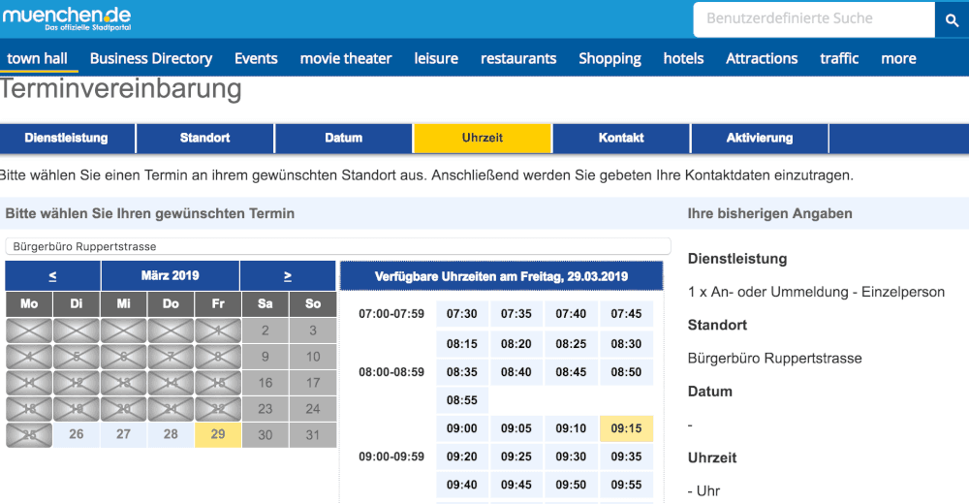Switch to the Dienstleistung step tab
Viewport: 969px width, 504px height.
(x=67, y=138)
